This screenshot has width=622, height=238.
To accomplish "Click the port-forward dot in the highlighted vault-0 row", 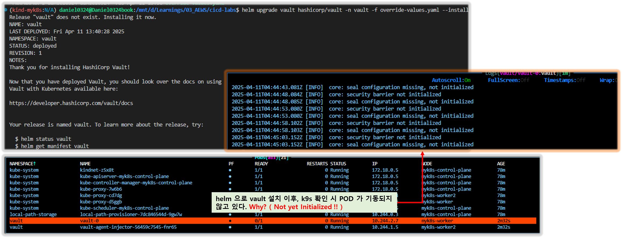I will click(230, 221).
